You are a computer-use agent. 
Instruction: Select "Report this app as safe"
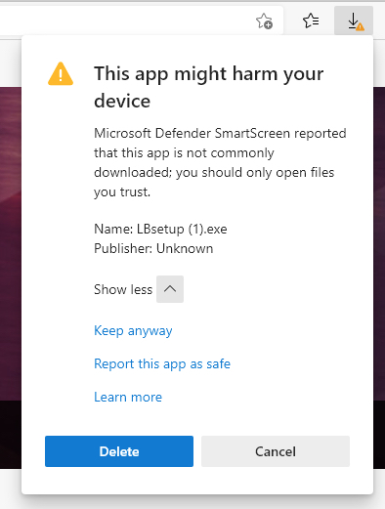[x=162, y=363]
